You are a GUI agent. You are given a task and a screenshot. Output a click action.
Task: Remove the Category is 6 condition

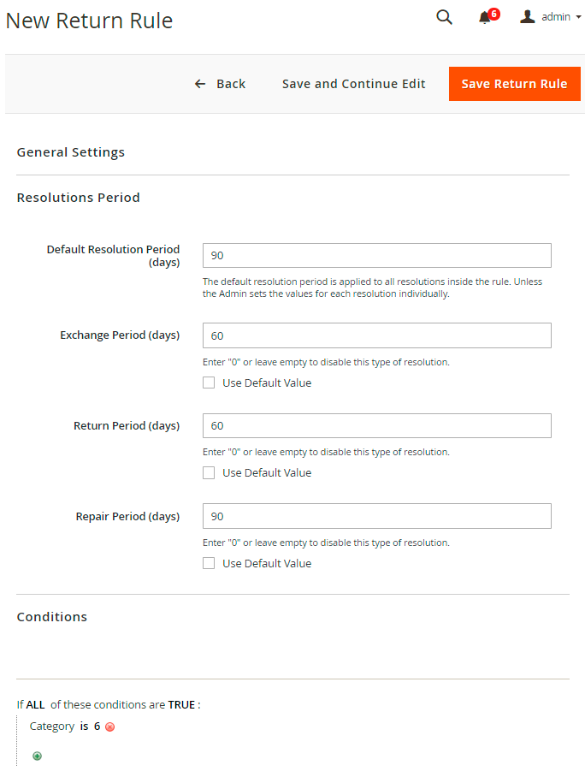click(x=109, y=727)
